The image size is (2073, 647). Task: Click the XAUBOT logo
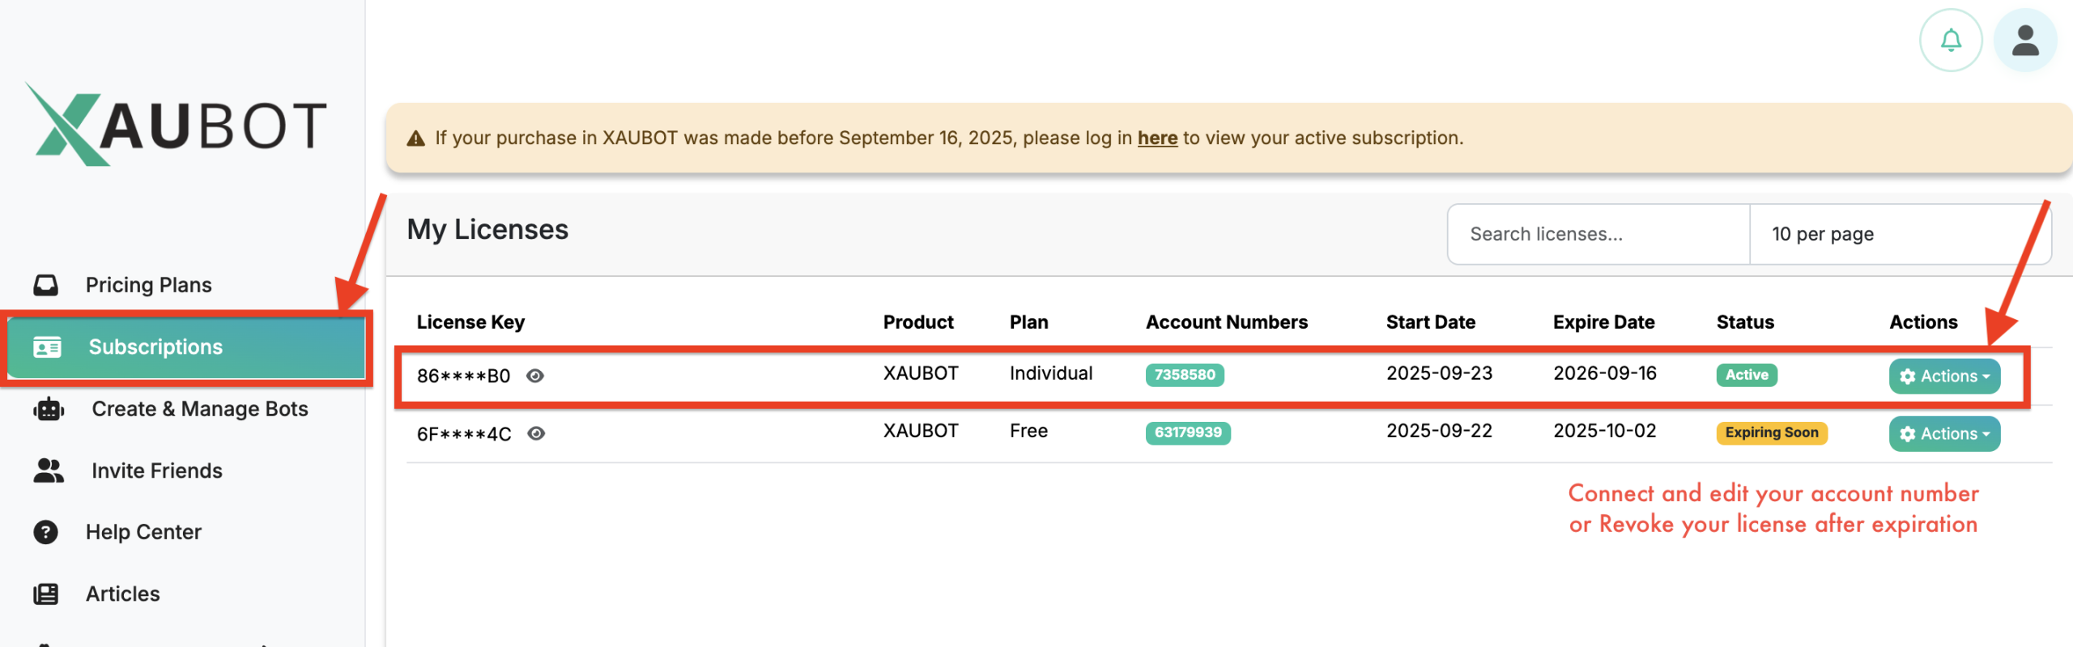point(177,126)
